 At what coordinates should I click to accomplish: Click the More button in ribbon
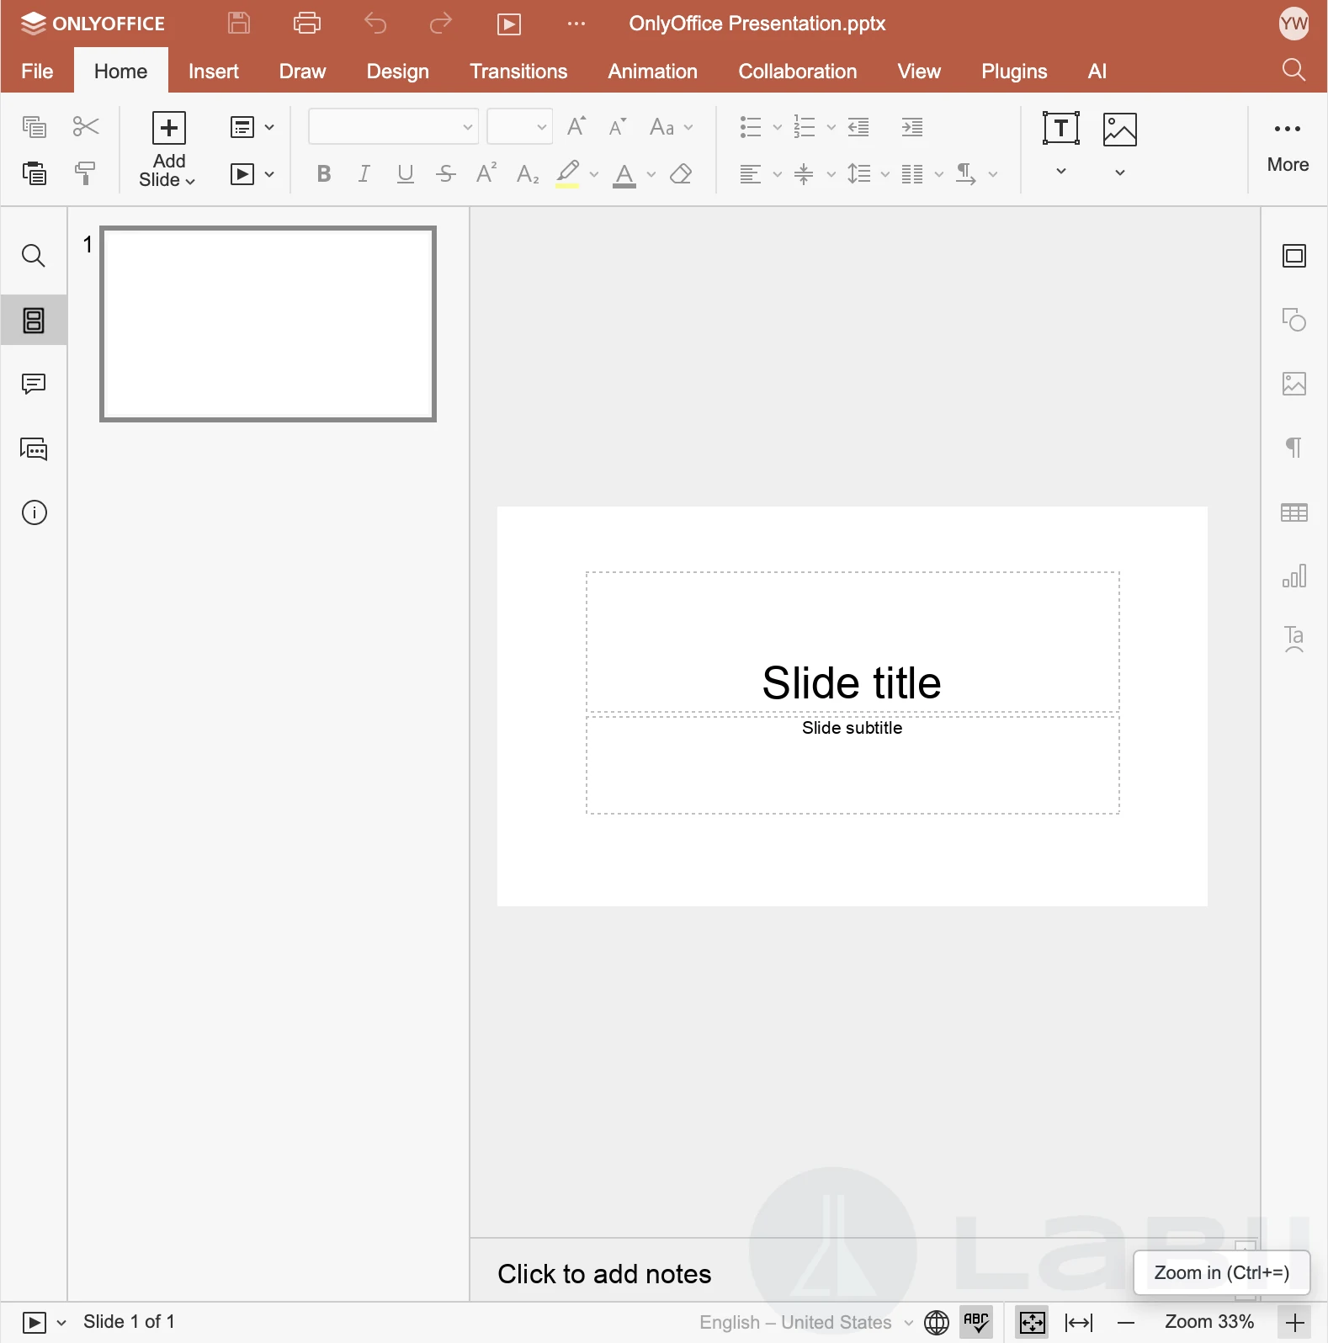point(1287,145)
